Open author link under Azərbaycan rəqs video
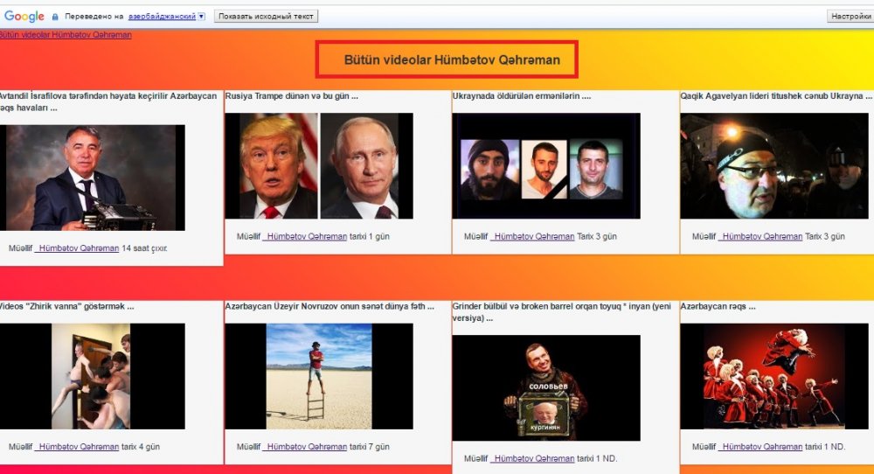 (760, 447)
